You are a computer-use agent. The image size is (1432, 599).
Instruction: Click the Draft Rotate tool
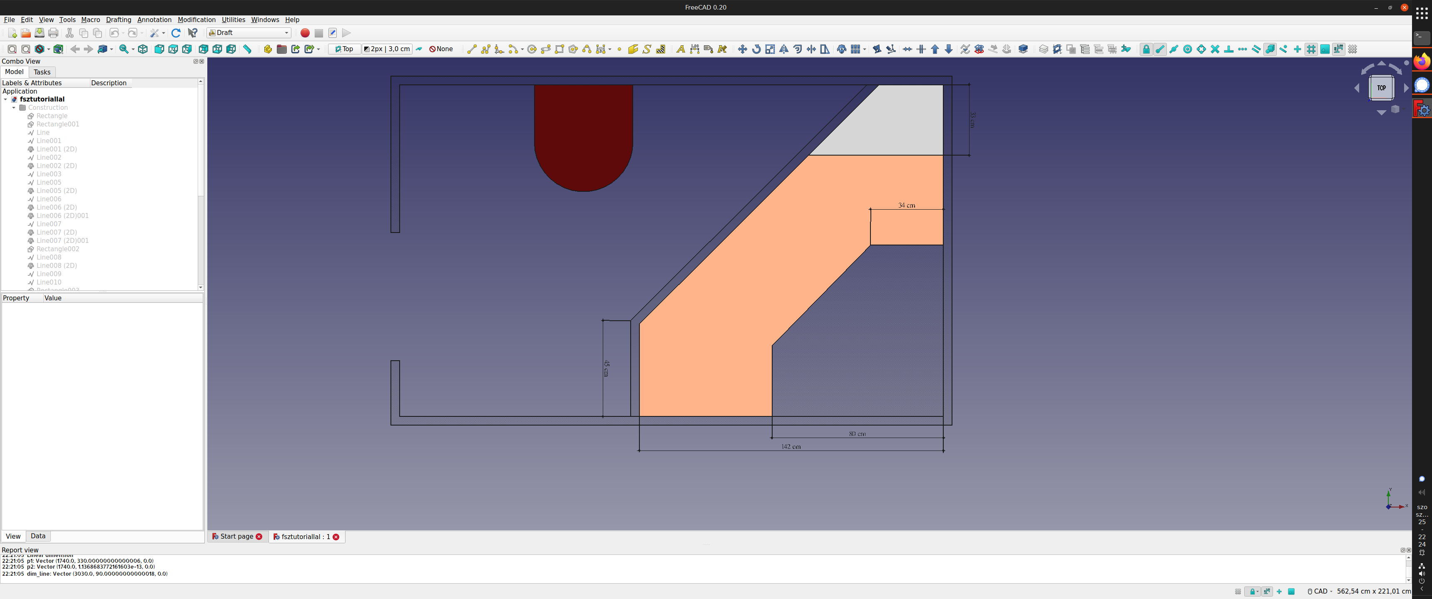pos(756,50)
